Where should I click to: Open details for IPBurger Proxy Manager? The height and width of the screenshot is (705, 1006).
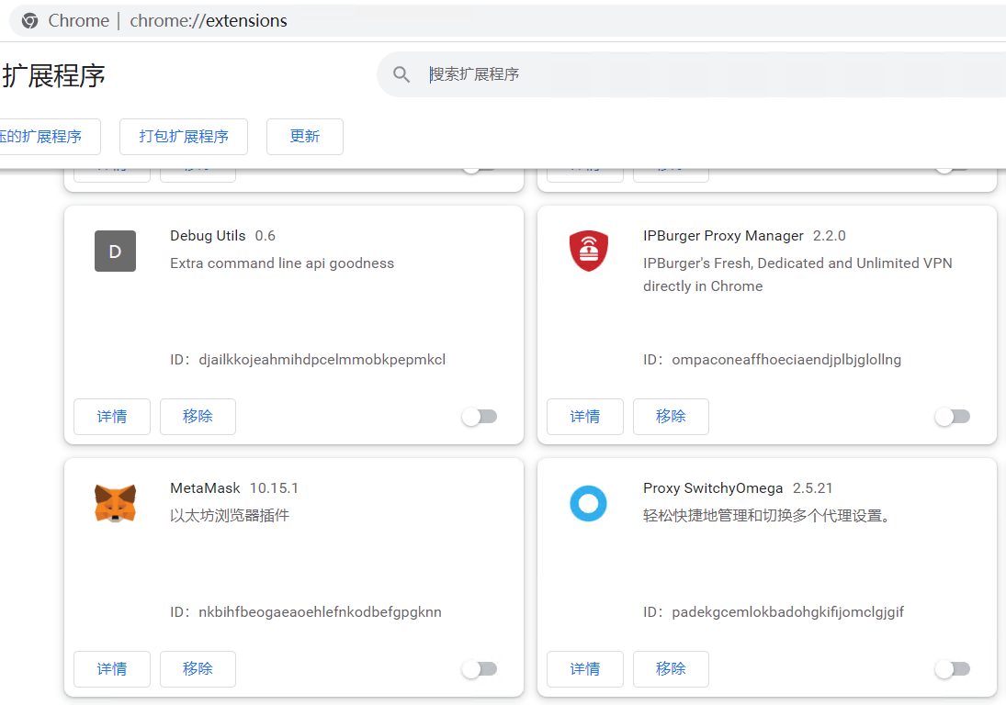(585, 417)
